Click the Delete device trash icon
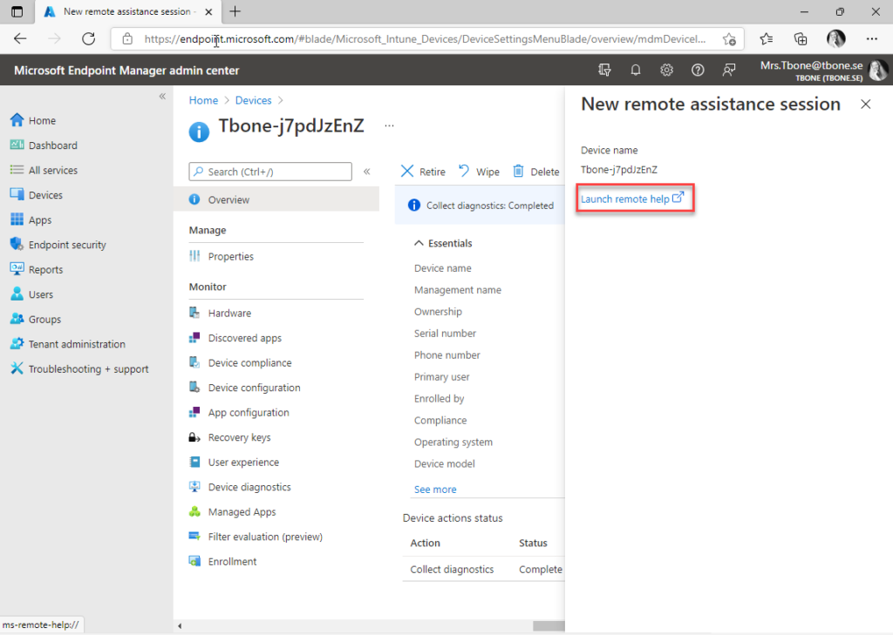The image size is (893, 635). click(x=518, y=172)
